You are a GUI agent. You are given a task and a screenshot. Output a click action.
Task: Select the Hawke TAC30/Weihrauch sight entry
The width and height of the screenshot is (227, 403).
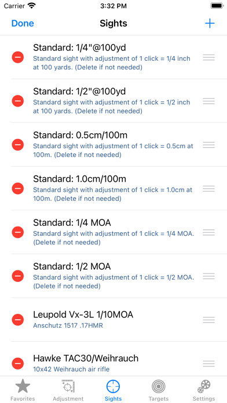click(x=113, y=364)
